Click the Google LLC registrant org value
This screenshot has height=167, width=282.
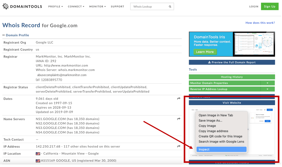pos(44,42)
